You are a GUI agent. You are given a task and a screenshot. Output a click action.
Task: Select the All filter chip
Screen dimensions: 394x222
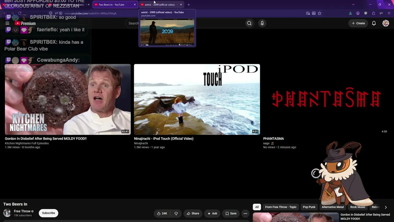click(257, 207)
